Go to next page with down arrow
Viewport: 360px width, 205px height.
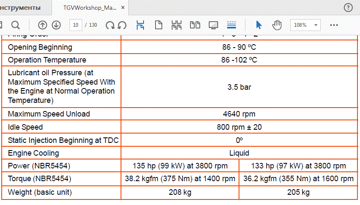tap(56, 25)
